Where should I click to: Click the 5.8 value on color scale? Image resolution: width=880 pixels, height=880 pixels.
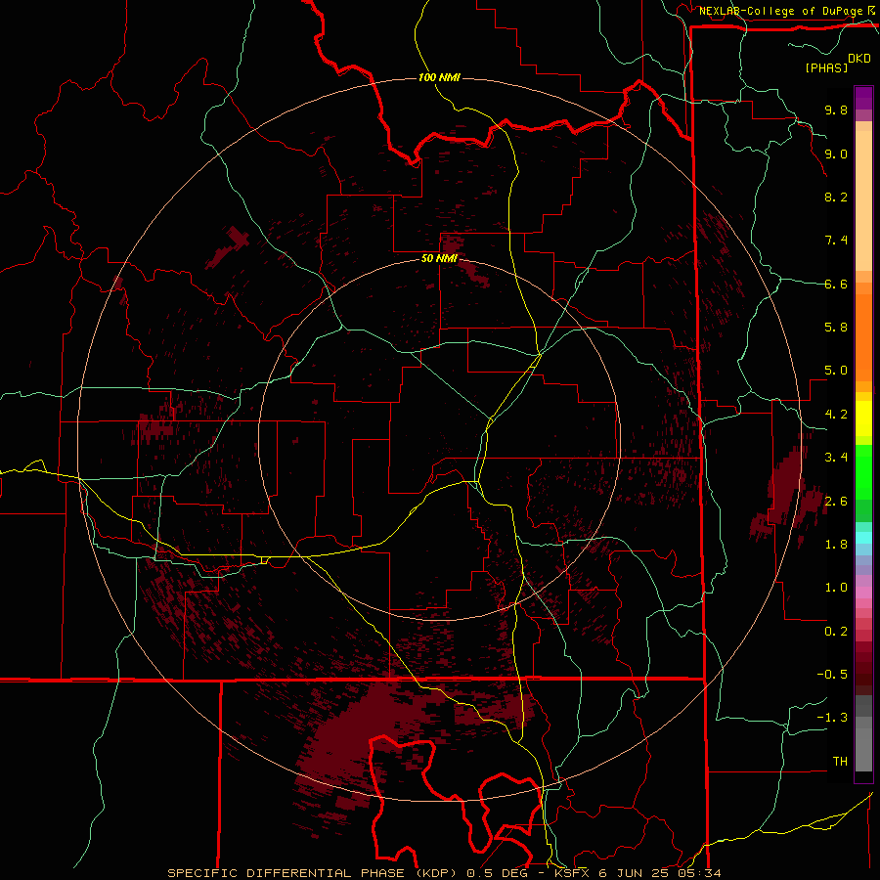coord(836,328)
